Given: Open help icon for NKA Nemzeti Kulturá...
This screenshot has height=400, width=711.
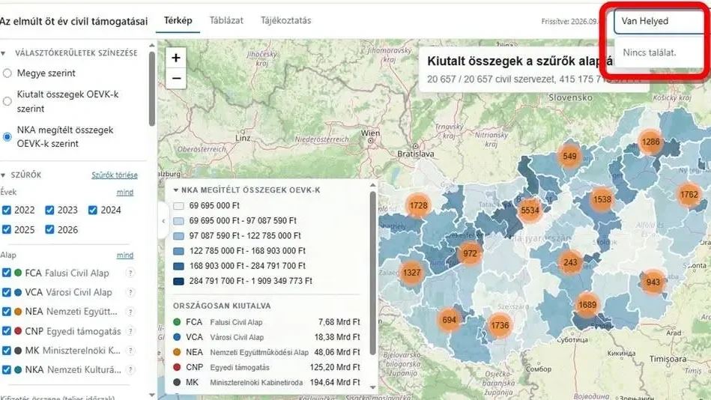Looking at the screenshot, I should pos(130,369).
